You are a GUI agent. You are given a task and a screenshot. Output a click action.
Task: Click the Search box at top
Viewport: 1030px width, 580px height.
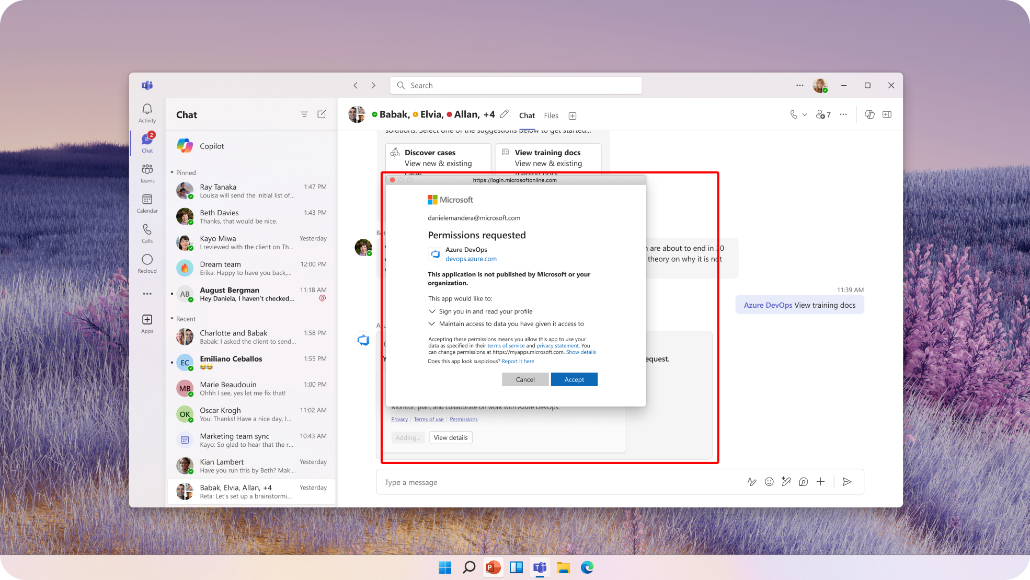[516, 85]
